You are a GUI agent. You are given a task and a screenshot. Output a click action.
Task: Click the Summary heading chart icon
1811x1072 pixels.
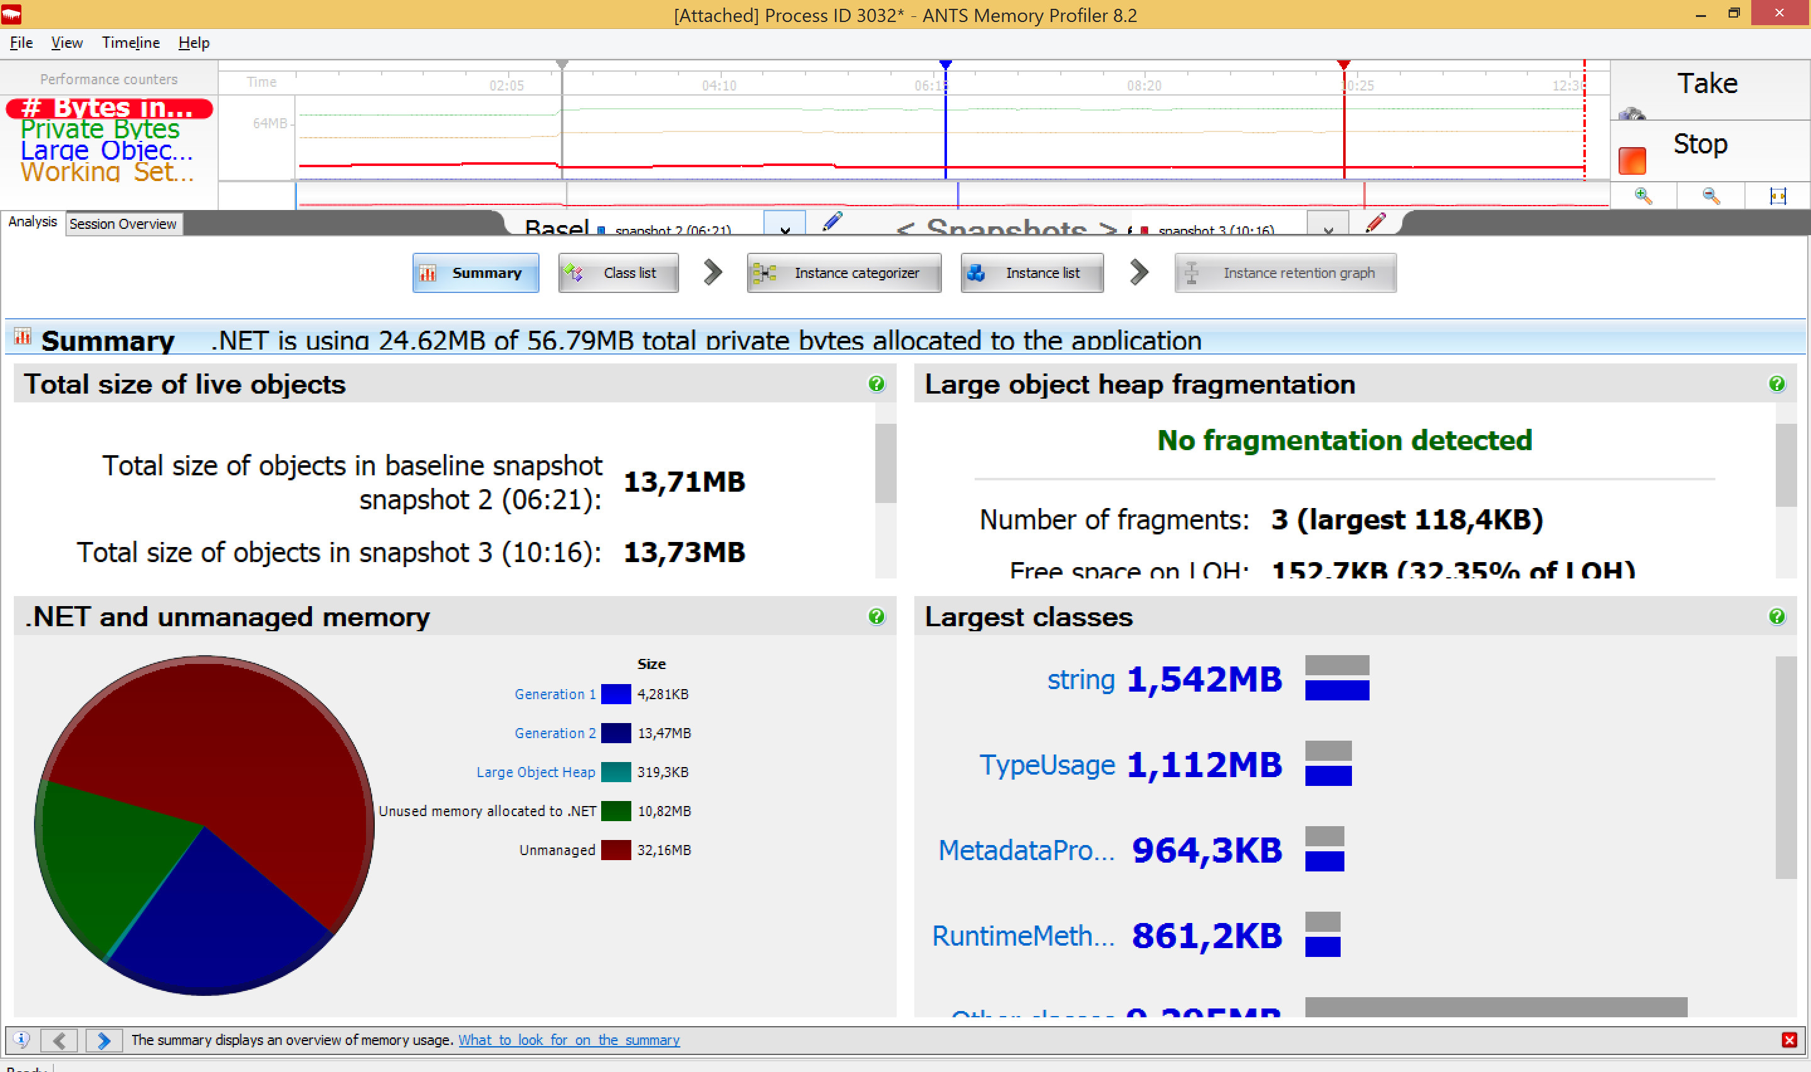click(23, 336)
